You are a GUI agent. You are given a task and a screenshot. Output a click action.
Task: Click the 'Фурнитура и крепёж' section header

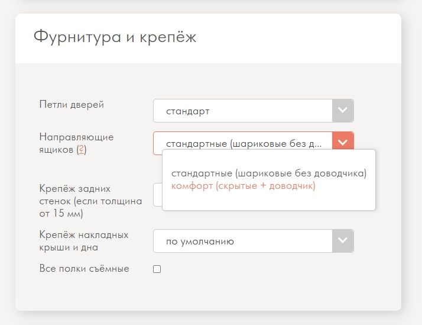115,37
